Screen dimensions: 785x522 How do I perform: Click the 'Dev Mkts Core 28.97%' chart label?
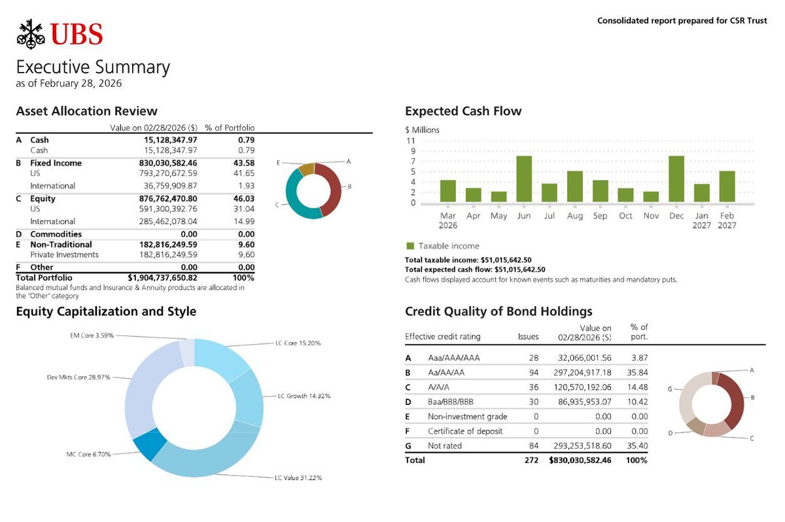[78, 377]
